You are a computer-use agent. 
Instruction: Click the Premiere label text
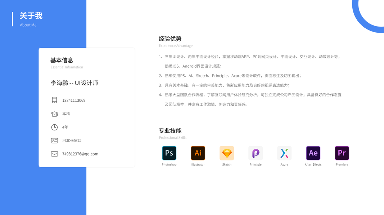click(342, 164)
